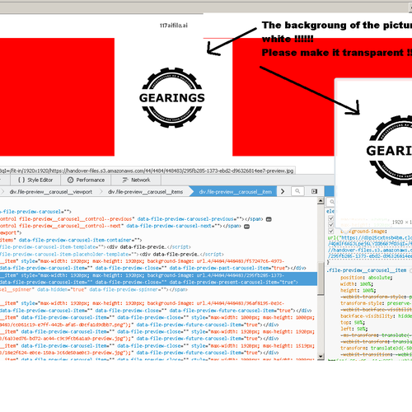Viewport: 412px width, 412px height.
Task: Click the position absolute value
Action: click(379, 278)
